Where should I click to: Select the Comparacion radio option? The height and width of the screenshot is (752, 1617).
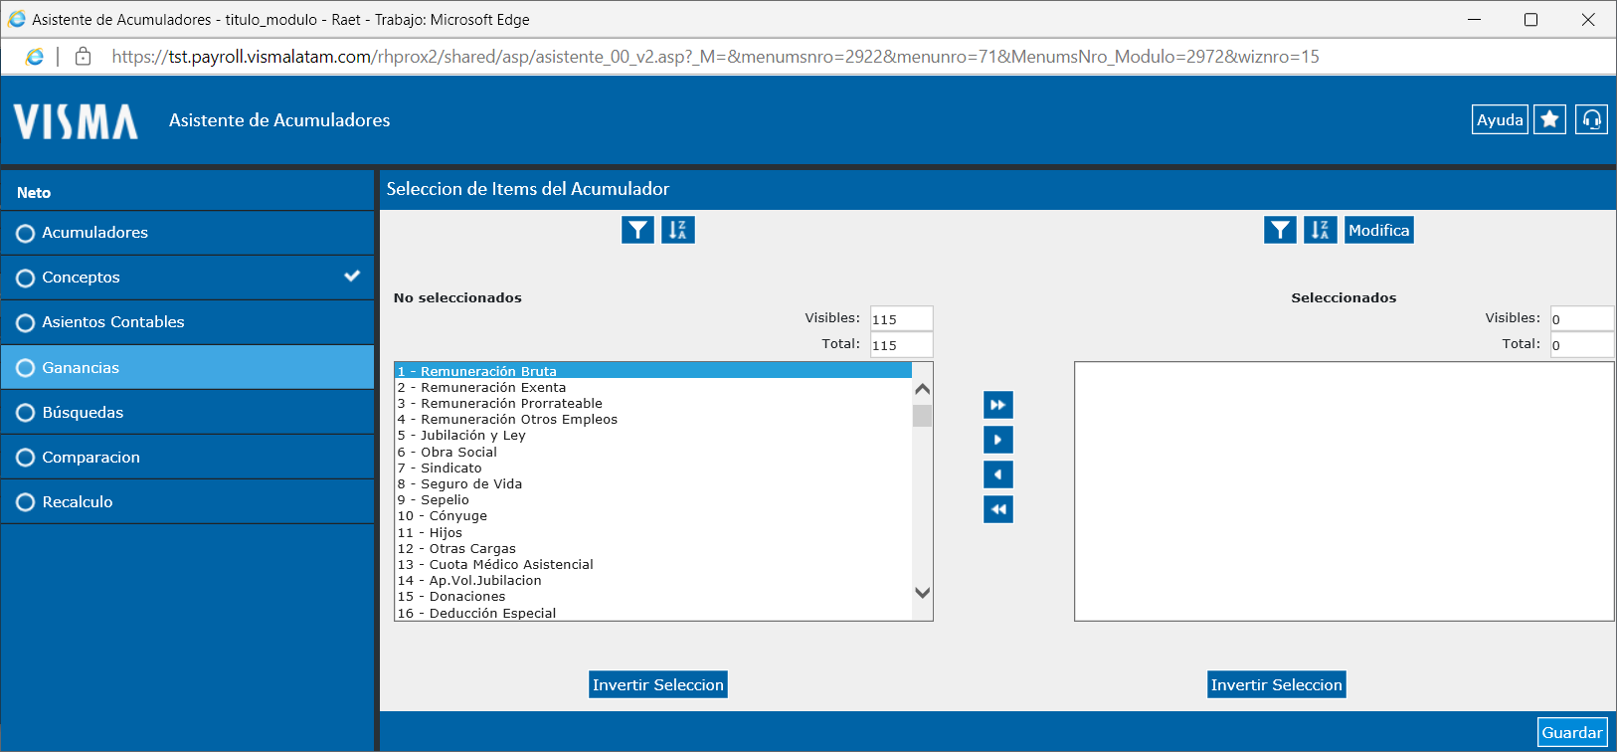[26, 458]
